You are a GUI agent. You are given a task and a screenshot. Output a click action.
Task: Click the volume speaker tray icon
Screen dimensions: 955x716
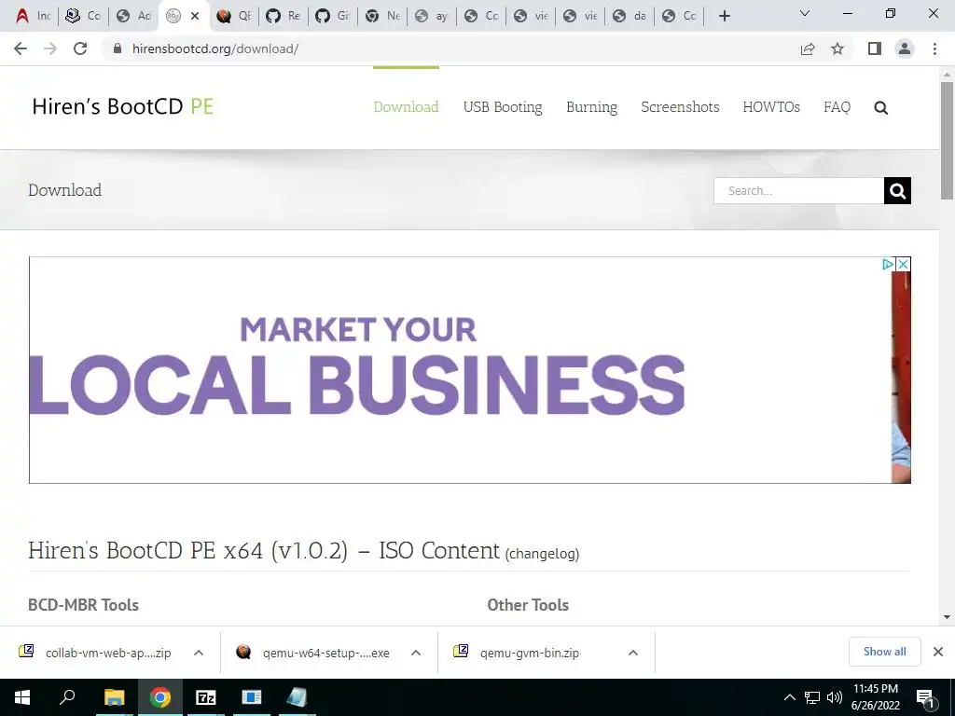click(x=835, y=697)
